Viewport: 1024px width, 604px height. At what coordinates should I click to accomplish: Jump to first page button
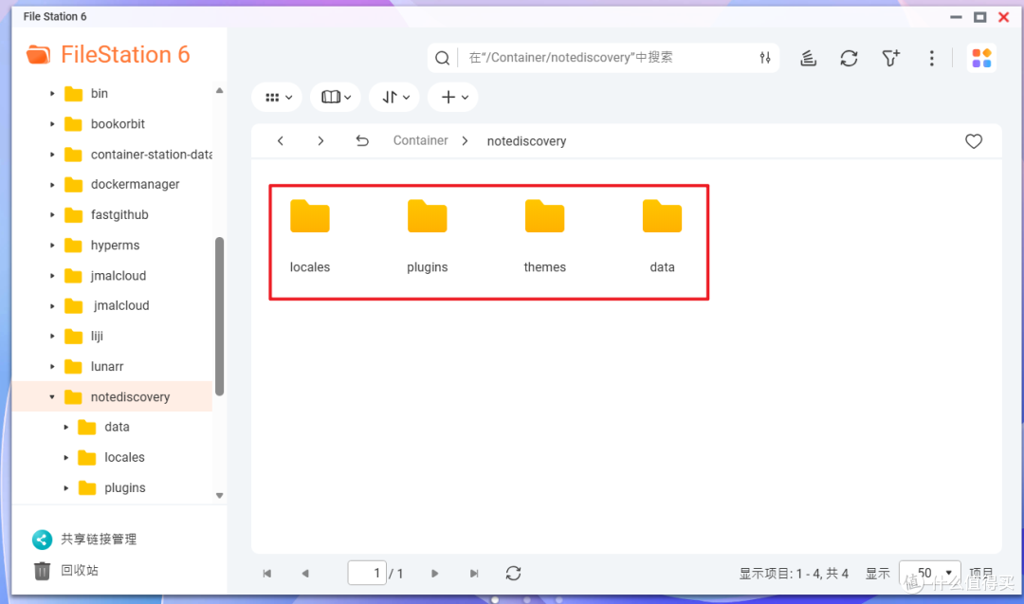click(x=267, y=574)
